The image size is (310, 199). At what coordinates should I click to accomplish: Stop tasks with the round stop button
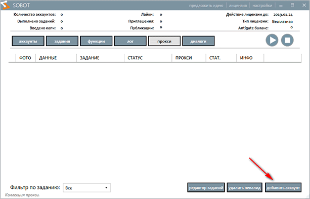(287, 40)
